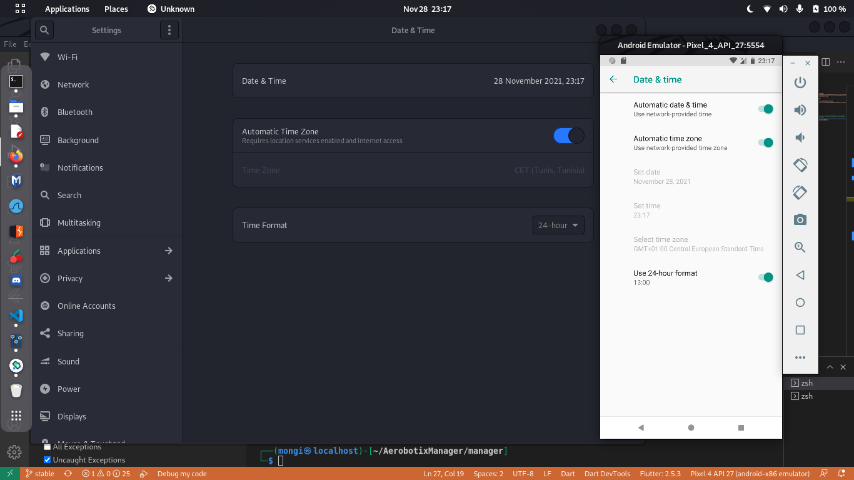Toggle Android Automatic date & time switch
854x480 pixels.
click(x=766, y=109)
